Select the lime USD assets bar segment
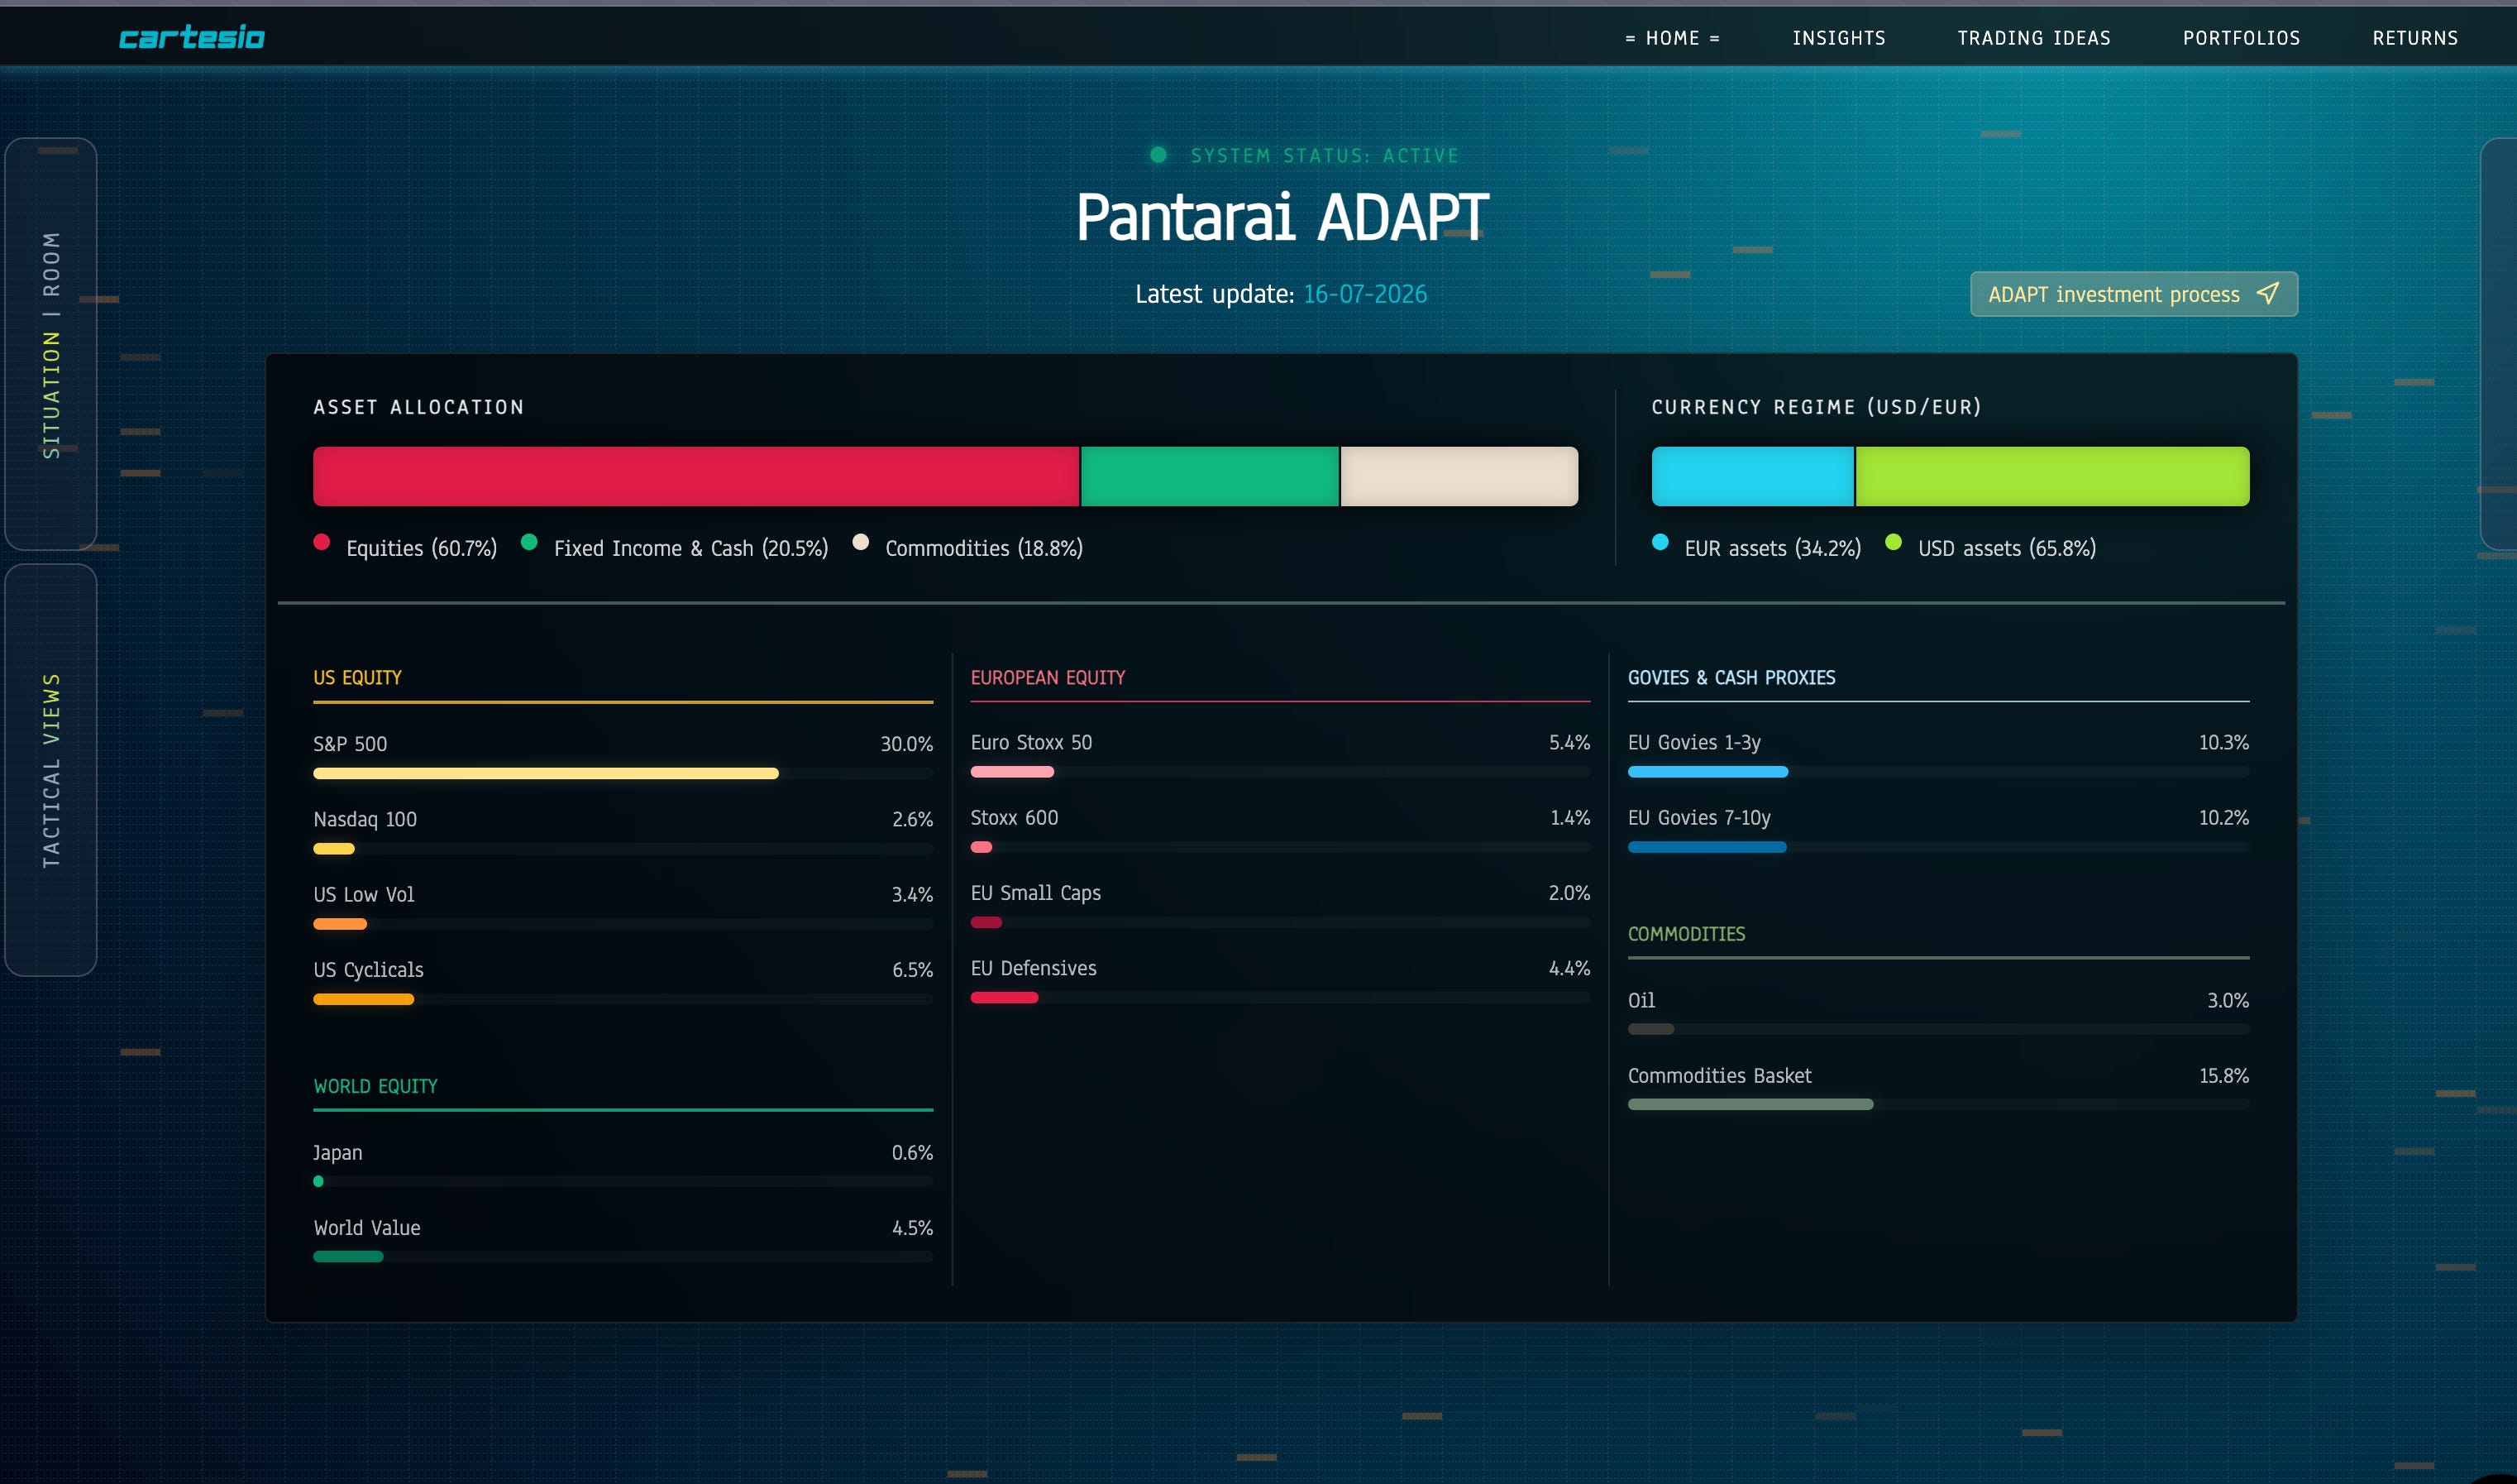 pyautogui.click(x=2052, y=476)
